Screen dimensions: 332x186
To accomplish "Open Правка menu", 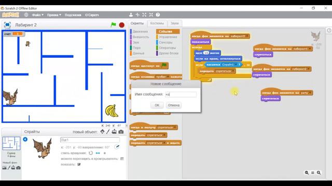I will [x=54, y=15].
